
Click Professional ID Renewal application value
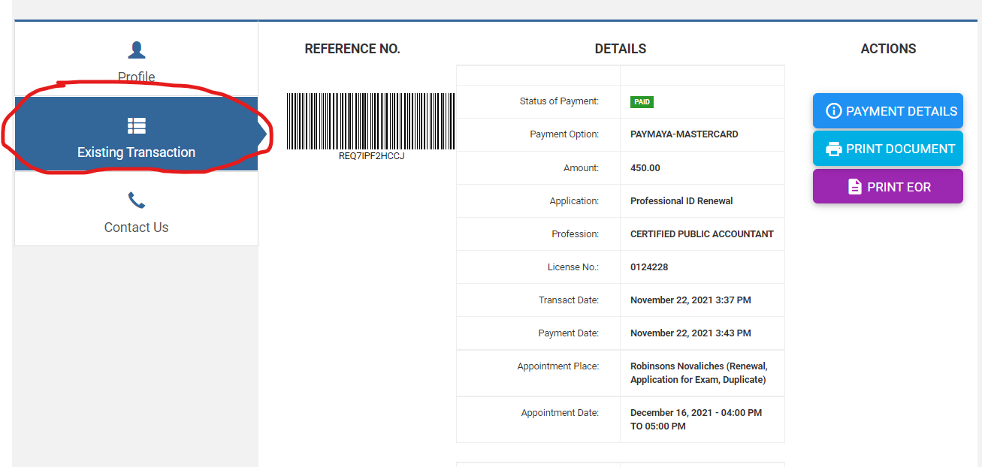[681, 201]
